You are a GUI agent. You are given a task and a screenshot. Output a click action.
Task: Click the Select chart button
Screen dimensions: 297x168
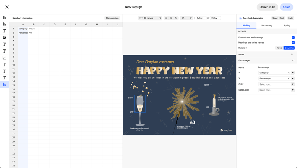[x=278, y=18]
